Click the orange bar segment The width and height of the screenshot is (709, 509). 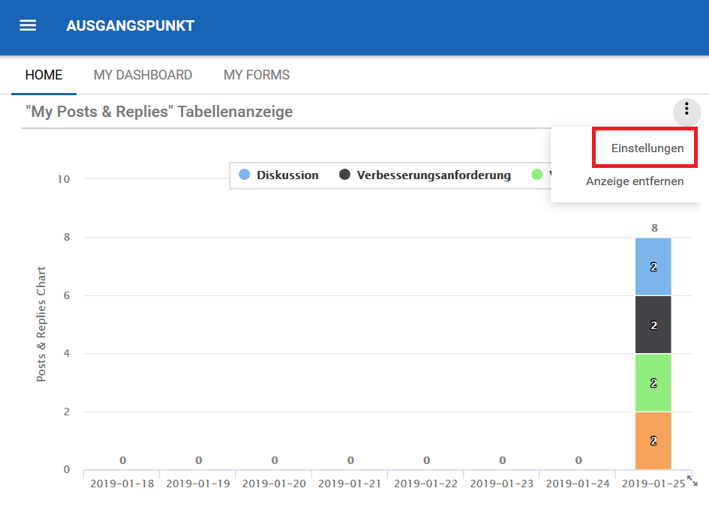pos(653,441)
